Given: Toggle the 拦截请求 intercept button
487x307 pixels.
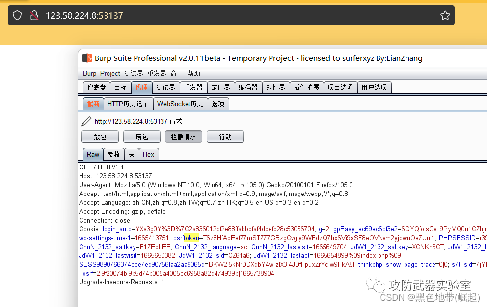Looking at the screenshot, I should click(x=184, y=137).
